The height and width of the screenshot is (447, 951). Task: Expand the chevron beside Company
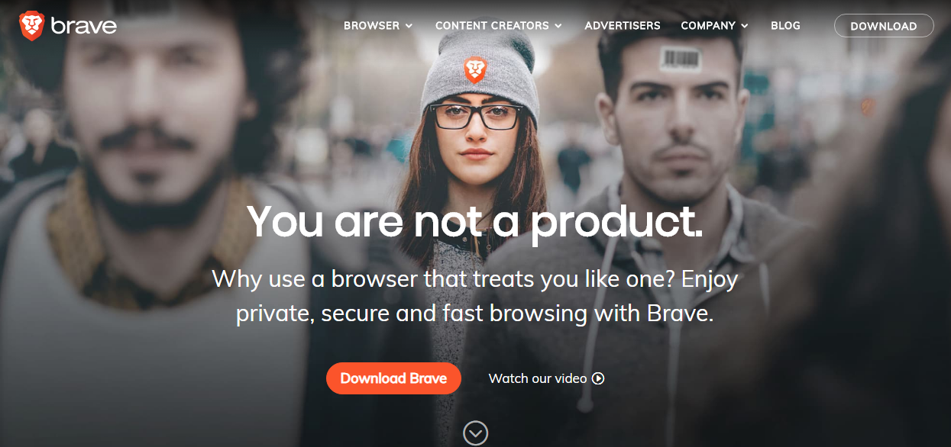pos(745,26)
